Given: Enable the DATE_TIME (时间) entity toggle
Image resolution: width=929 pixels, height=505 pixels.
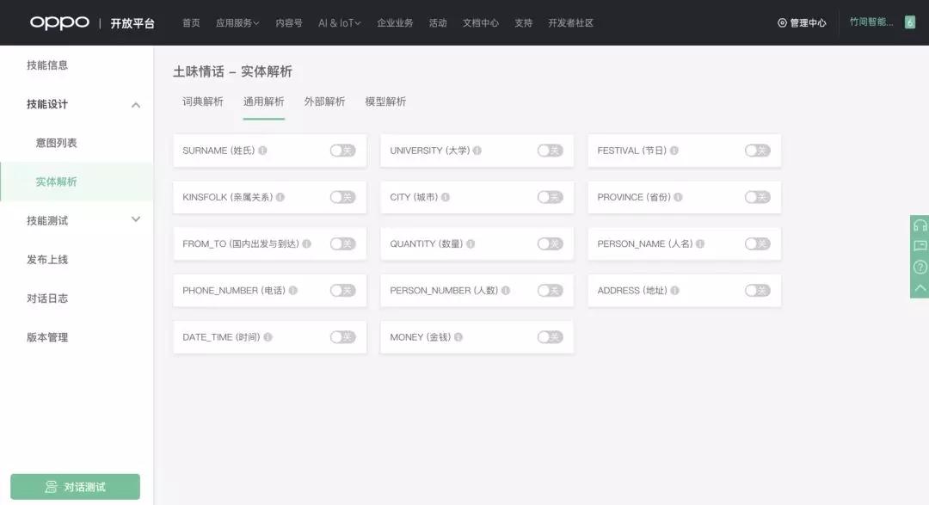Looking at the screenshot, I should (342, 336).
